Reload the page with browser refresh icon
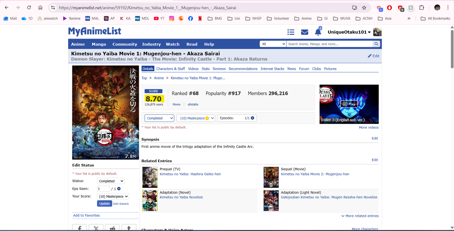The image size is (454, 231). coord(29,7)
